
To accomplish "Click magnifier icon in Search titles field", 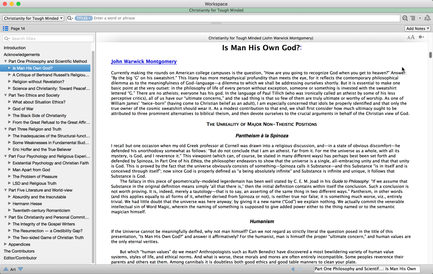I will pyautogui.click(x=7, y=39).
